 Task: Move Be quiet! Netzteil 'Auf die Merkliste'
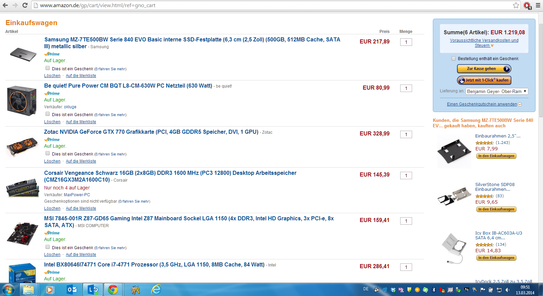[x=81, y=122]
